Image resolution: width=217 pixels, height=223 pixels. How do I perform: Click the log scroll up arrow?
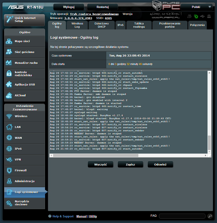(209, 73)
